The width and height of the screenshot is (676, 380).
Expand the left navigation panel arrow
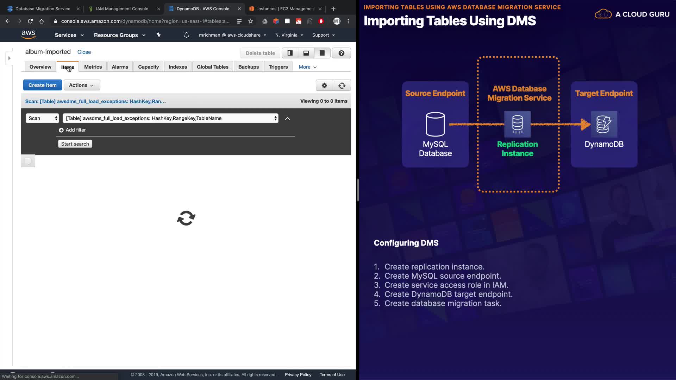(x=10, y=58)
